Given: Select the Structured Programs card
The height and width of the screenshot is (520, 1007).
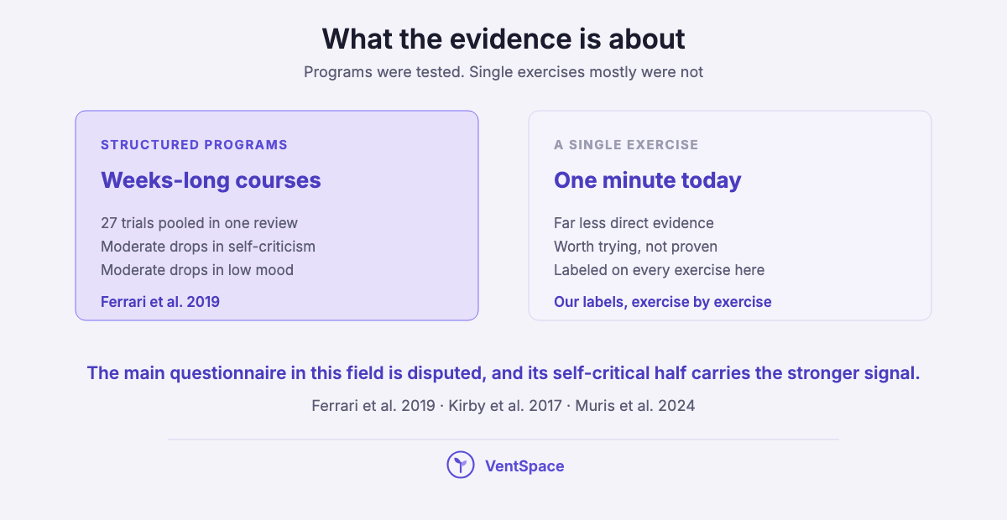Looking at the screenshot, I should (277, 216).
